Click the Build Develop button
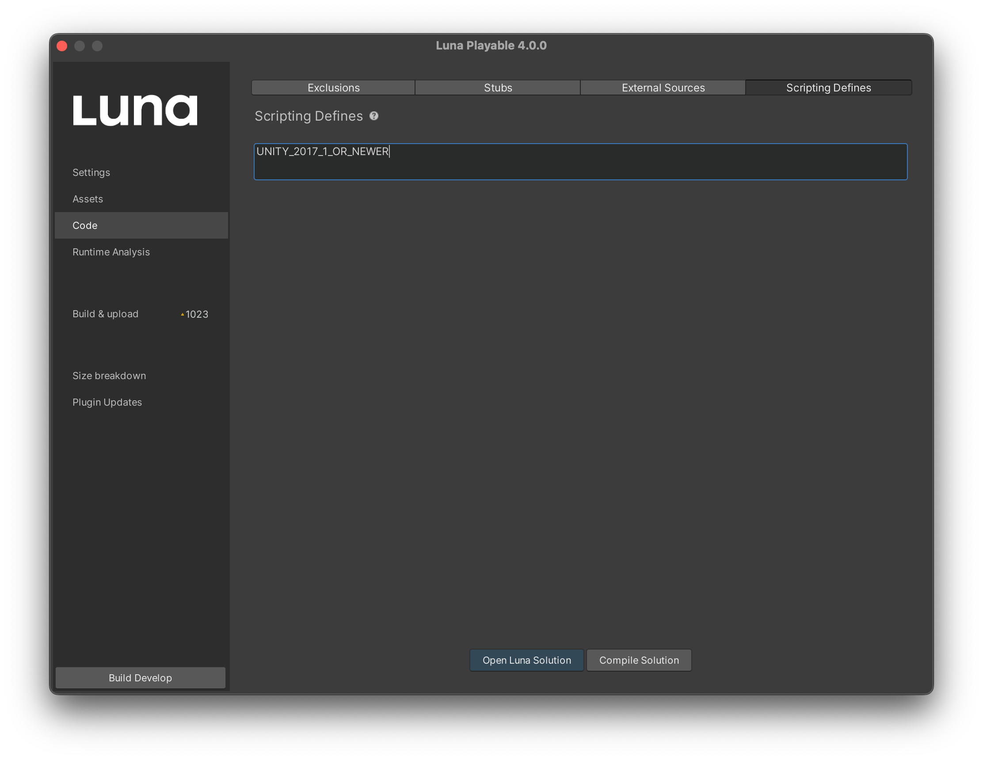The height and width of the screenshot is (760, 983). [x=141, y=677]
